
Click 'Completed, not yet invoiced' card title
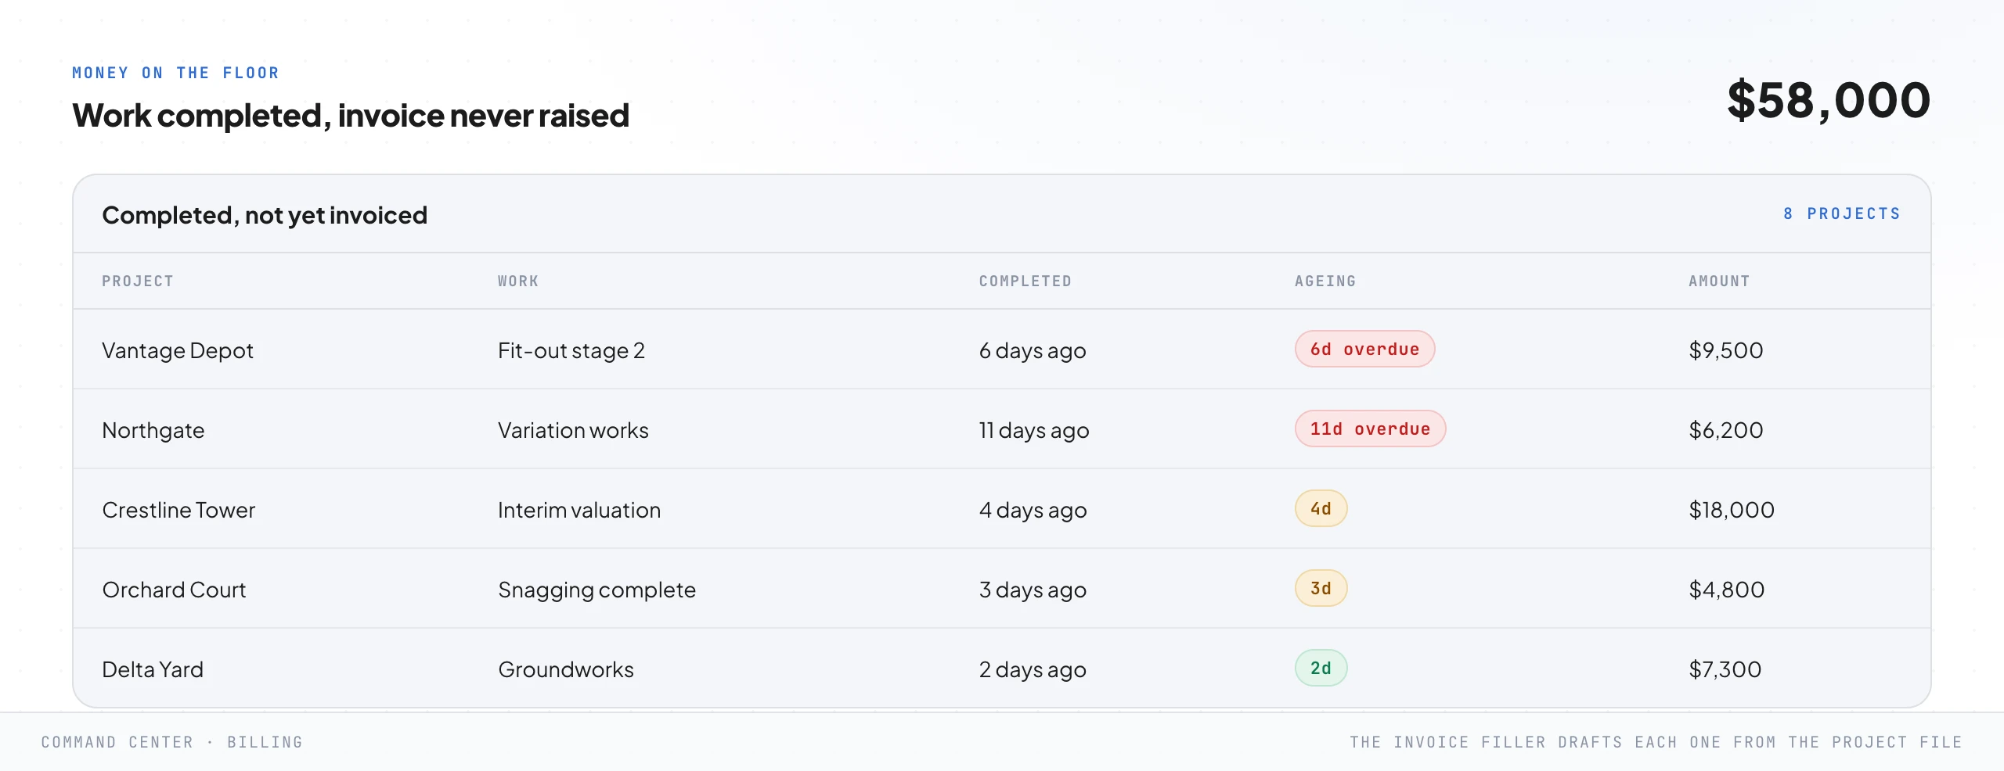pos(265,215)
